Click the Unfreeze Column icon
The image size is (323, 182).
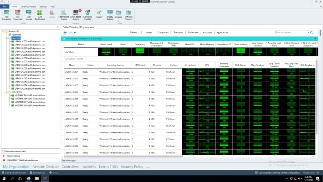(129, 15)
